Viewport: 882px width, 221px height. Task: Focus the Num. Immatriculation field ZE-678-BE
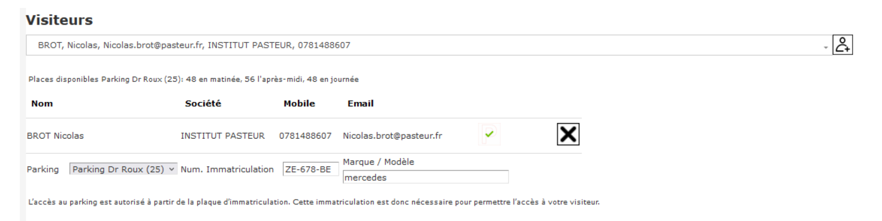310,169
